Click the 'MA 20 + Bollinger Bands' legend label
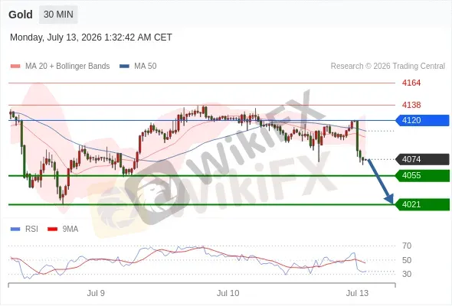 pyautogui.click(x=67, y=67)
